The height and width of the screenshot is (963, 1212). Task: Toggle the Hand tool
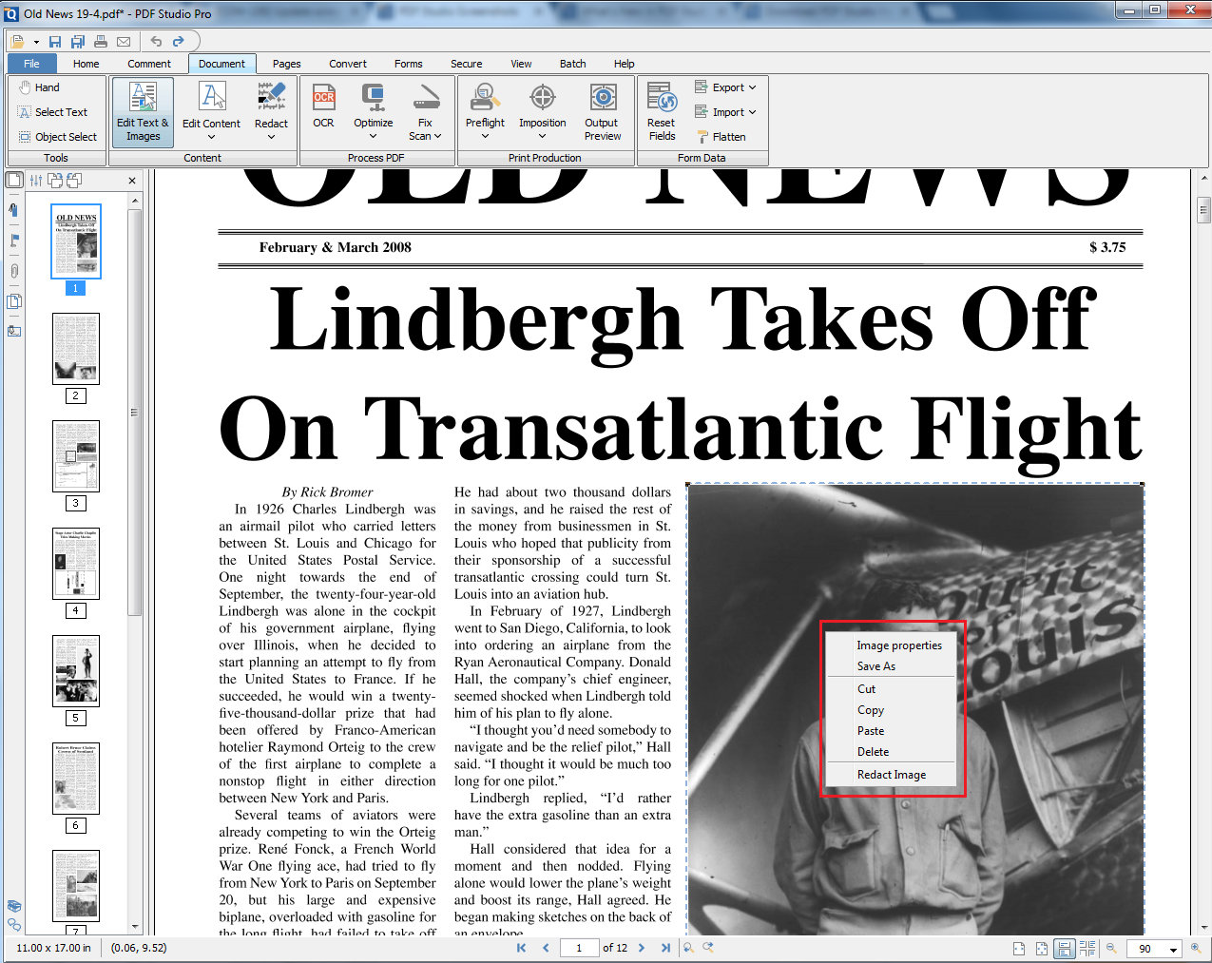pyautogui.click(x=39, y=87)
